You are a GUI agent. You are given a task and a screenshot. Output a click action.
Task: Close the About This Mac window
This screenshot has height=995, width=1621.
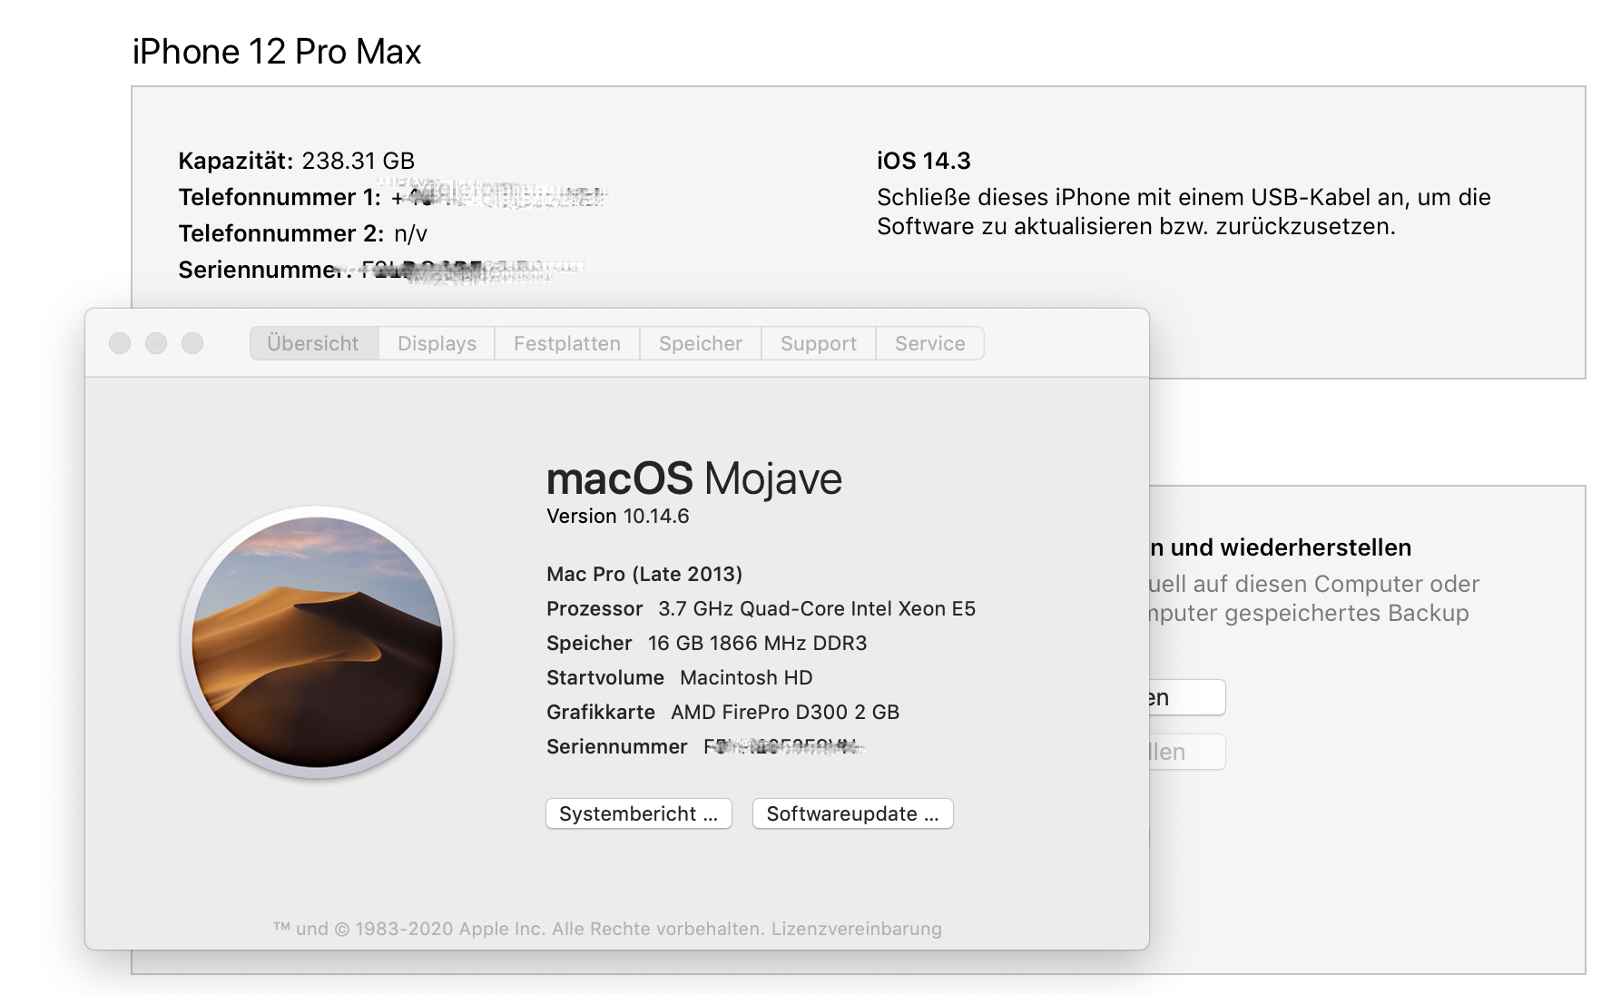[120, 343]
